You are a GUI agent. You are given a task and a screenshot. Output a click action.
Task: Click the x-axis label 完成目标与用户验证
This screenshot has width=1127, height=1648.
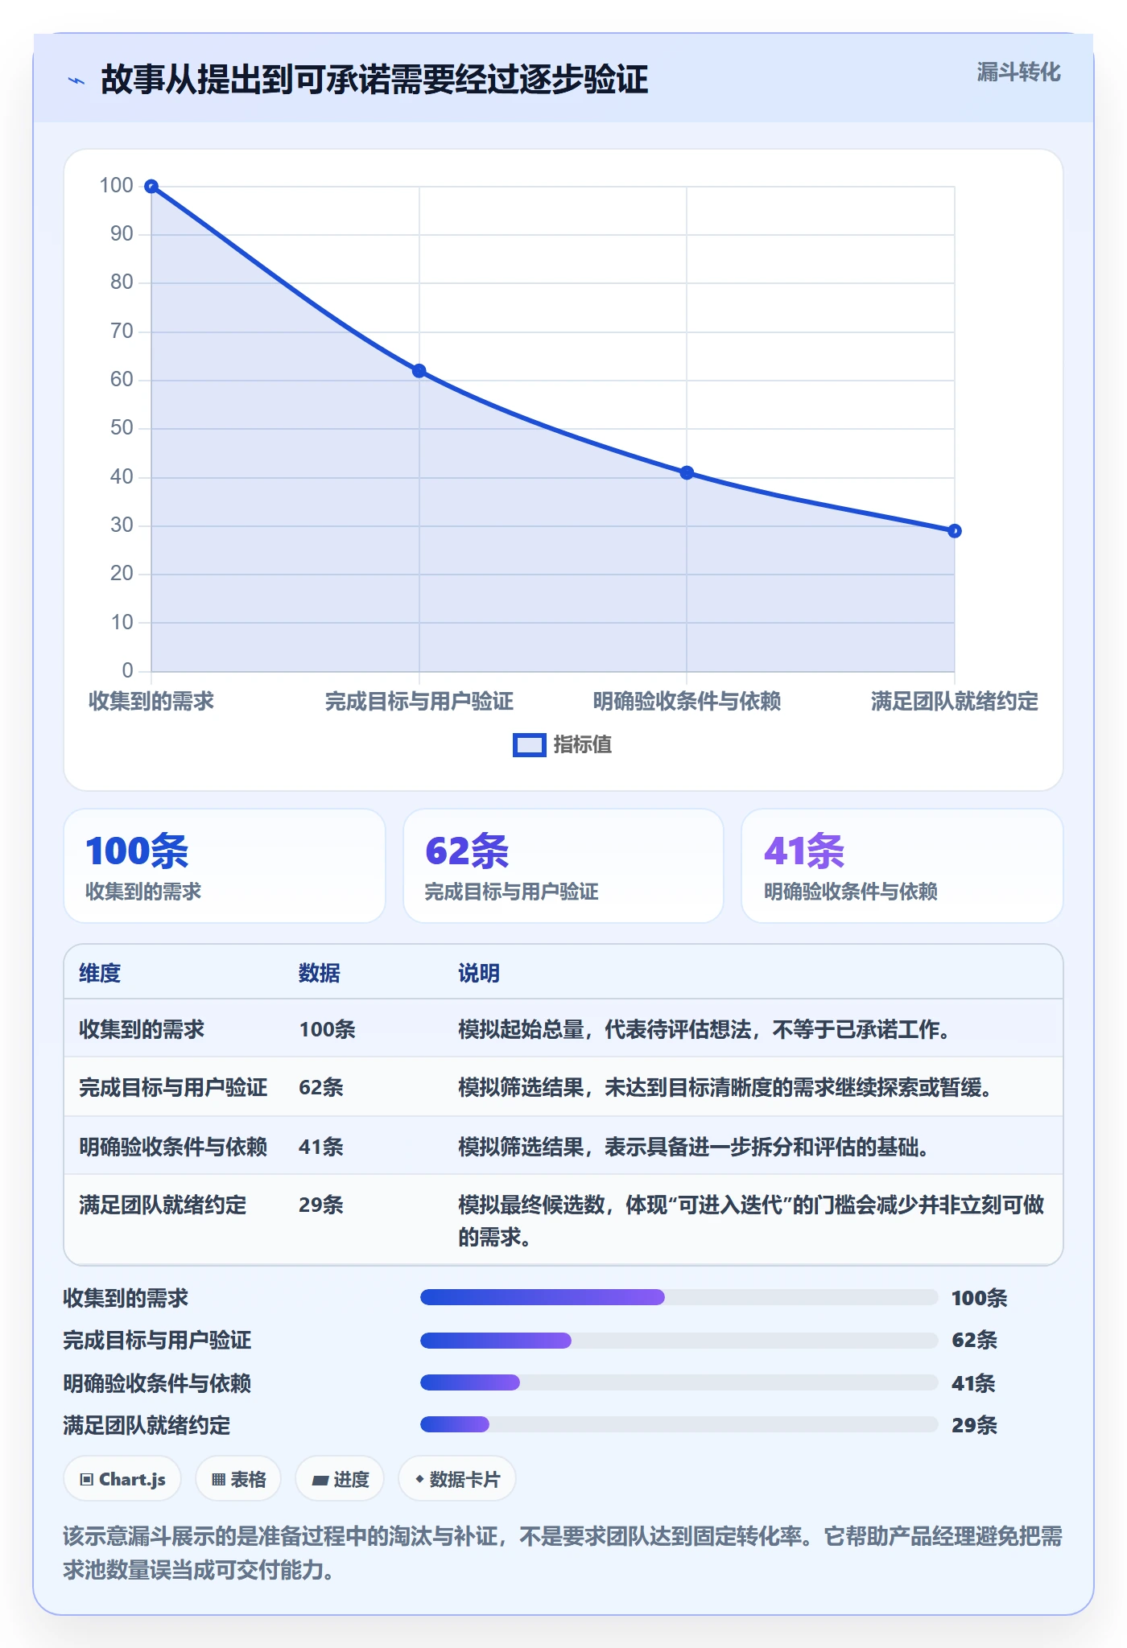[419, 702]
